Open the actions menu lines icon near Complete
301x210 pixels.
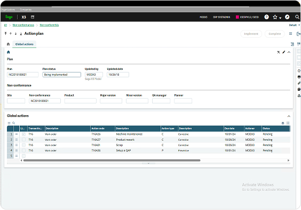[291, 34]
